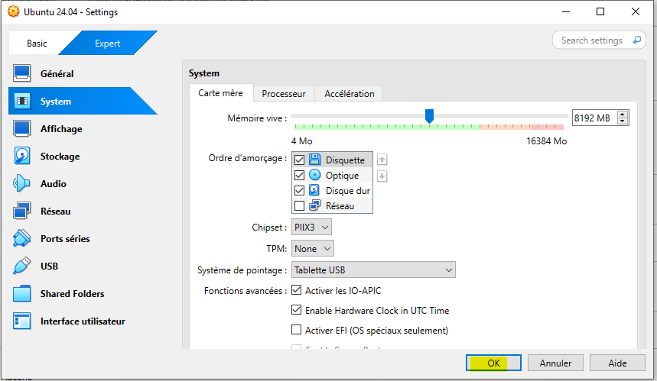The width and height of the screenshot is (657, 381).
Task: Enable Réseau boot checkbox
Action: click(300, 206)
